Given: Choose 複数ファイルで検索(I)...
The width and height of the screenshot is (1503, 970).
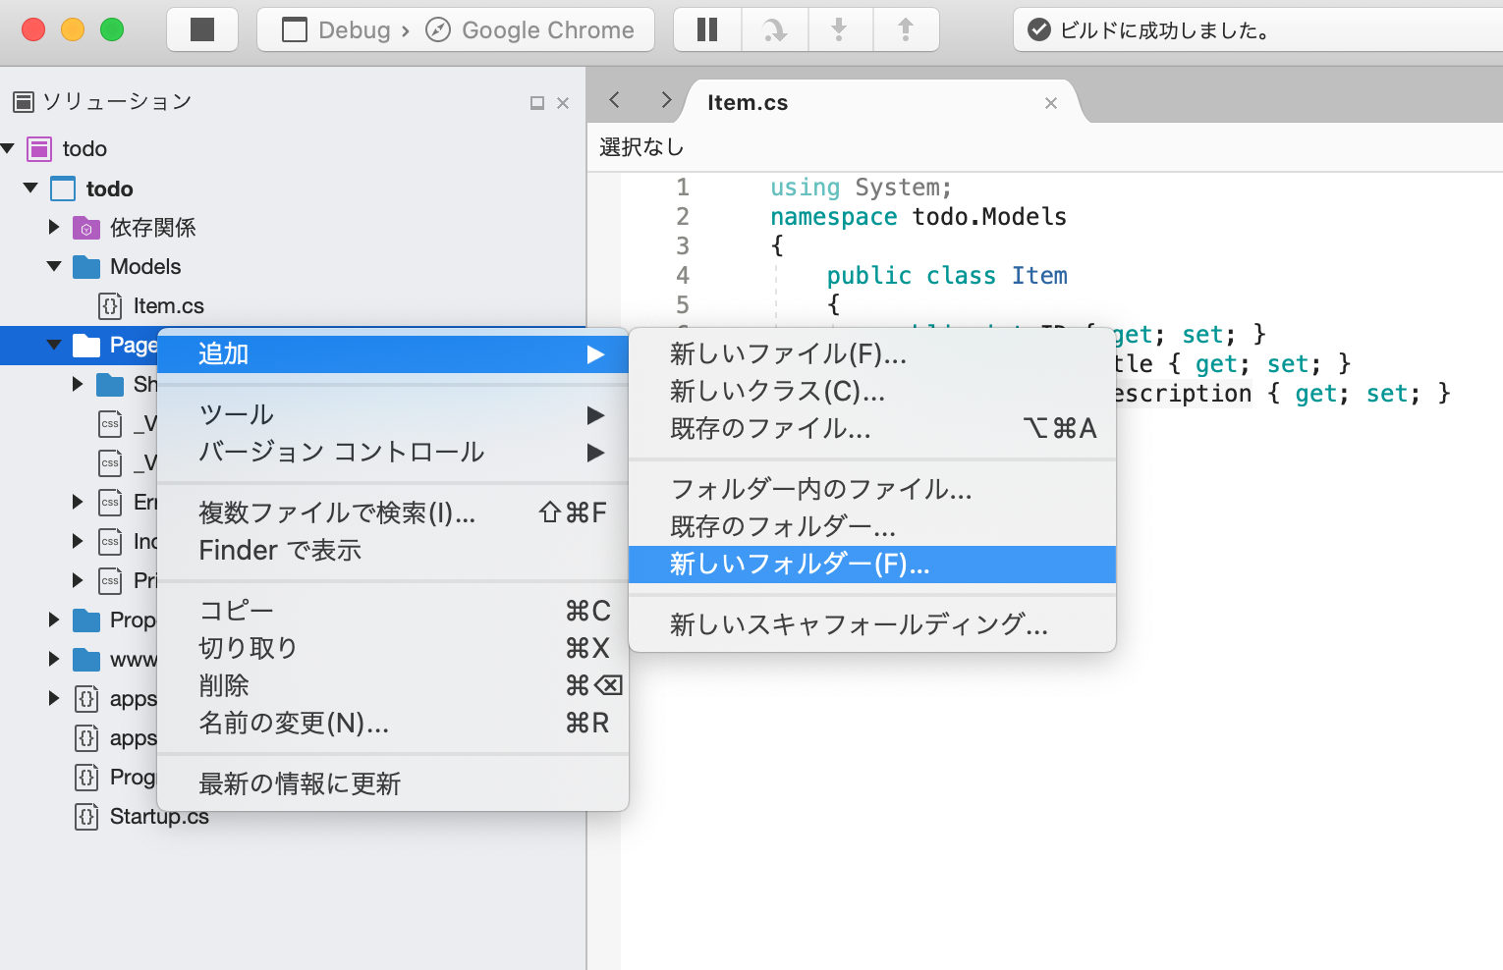Looking at the screenshot, I should (393, 513).
